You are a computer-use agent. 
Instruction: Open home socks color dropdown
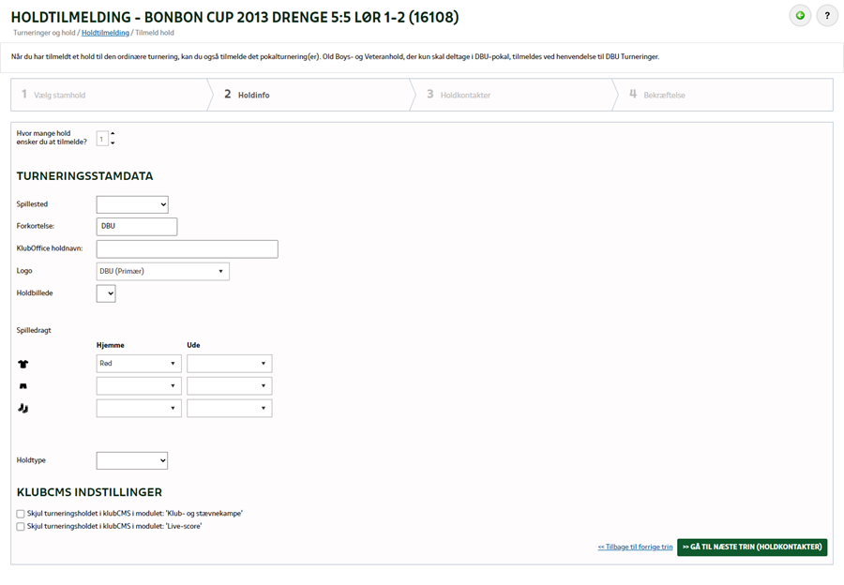(x=139, y=409)
